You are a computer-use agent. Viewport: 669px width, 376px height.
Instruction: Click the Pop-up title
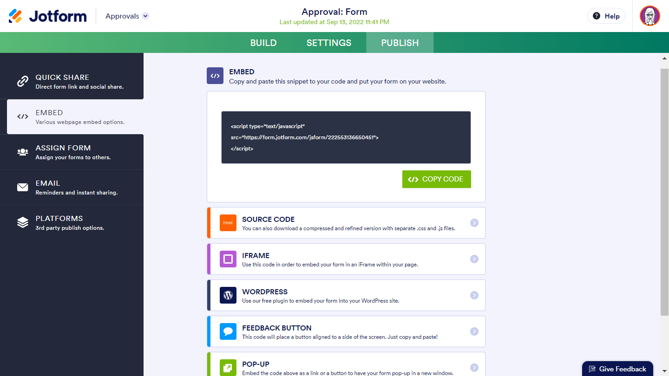click(x=256, y=364)
